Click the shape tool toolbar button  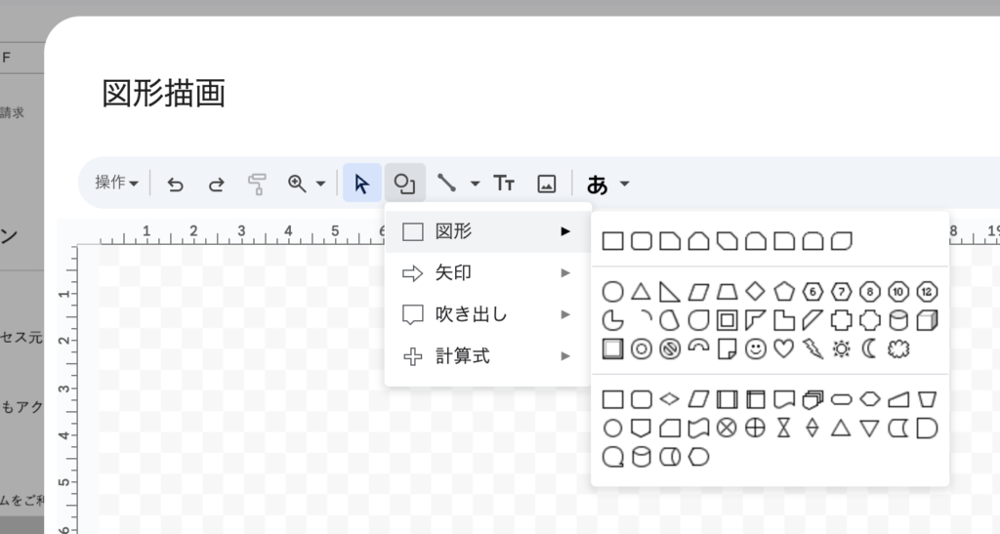point(404,184)
